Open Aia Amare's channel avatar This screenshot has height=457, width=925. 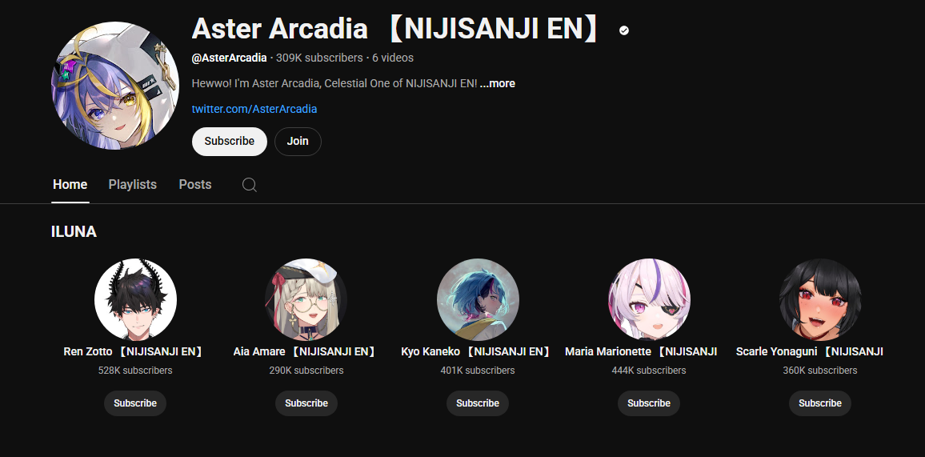point(306,299)
